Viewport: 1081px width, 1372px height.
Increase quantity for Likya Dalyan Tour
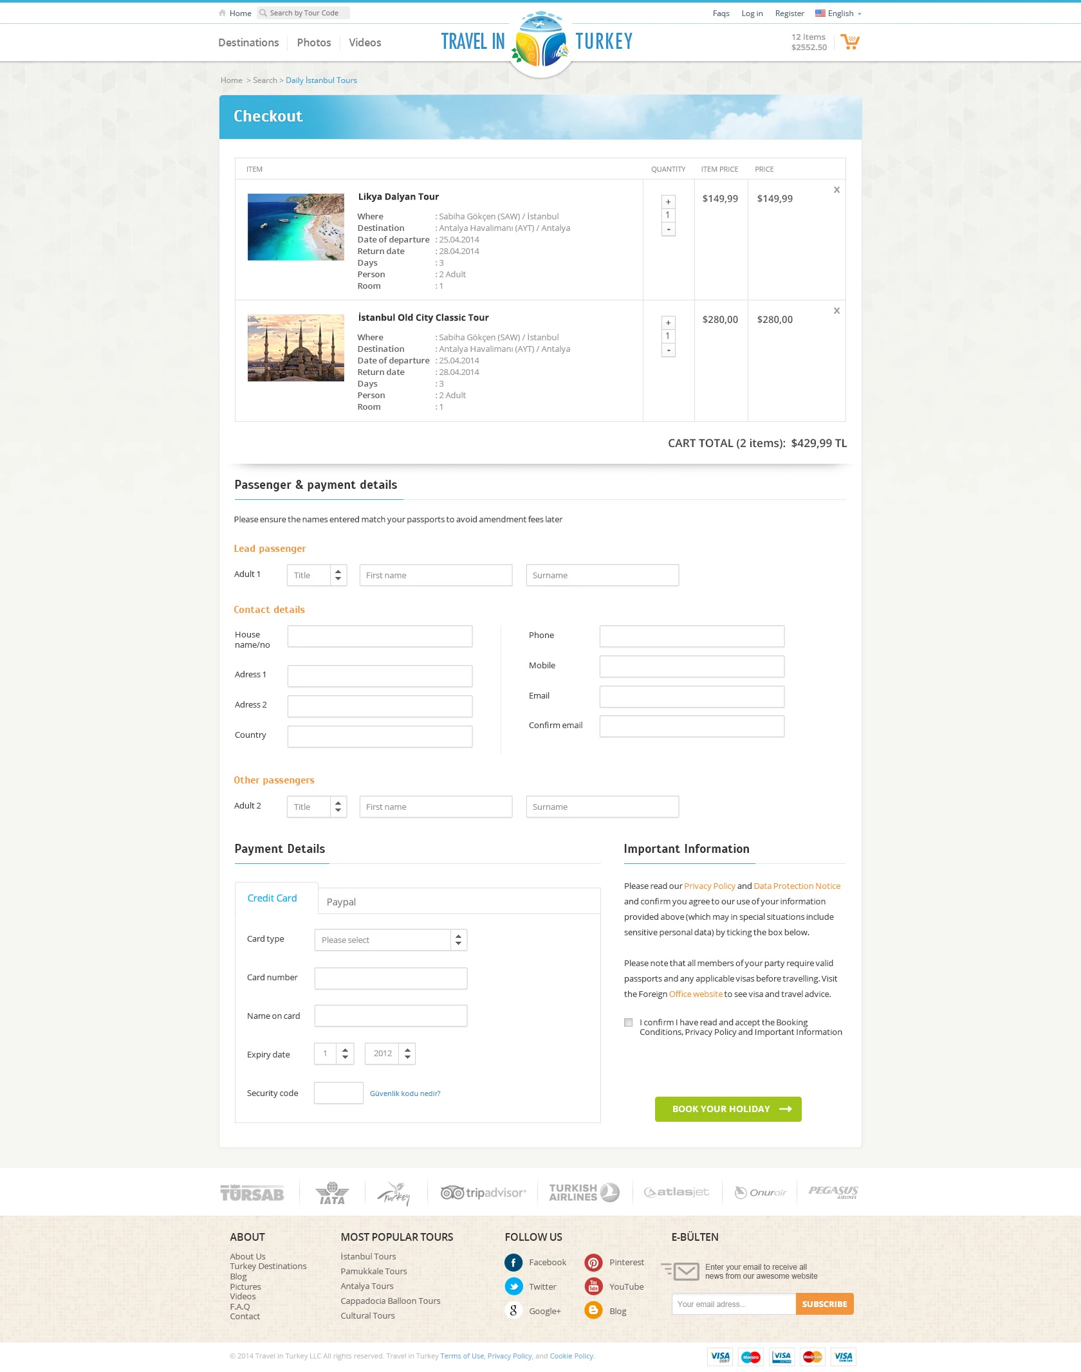tap(668, 201)
